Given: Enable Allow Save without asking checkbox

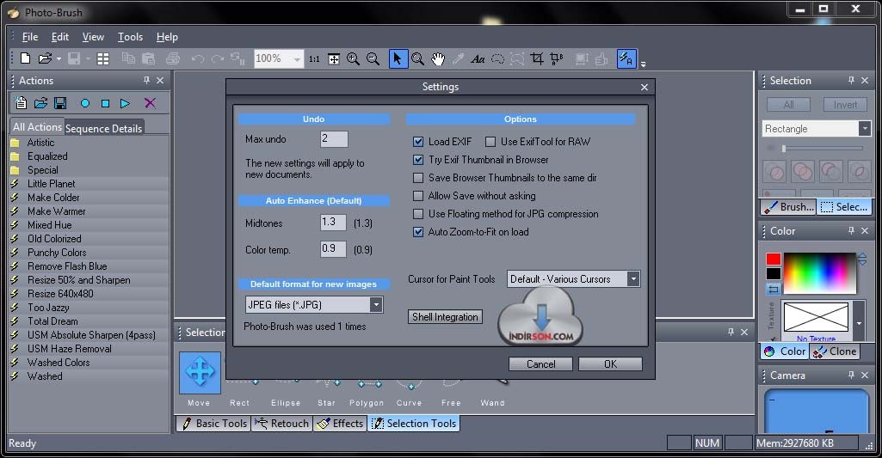Looking at the screenshot, I should [418, 196].
